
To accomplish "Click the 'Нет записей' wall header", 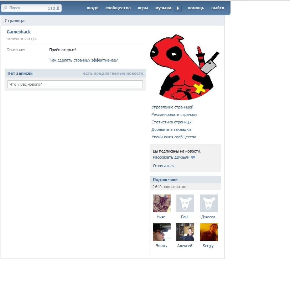I will [x=20, y=73].
